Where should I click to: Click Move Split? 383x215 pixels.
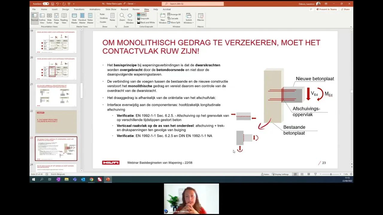coord(174,22)
